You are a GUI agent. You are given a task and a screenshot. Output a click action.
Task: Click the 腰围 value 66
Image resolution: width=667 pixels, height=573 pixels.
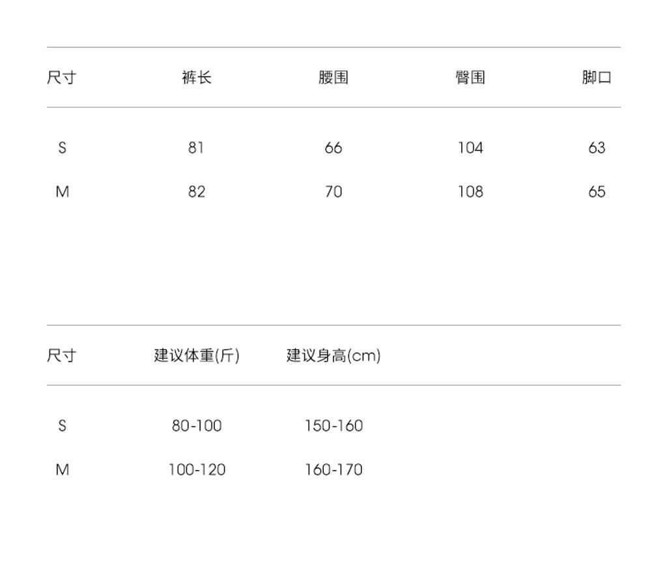[333, 148]
